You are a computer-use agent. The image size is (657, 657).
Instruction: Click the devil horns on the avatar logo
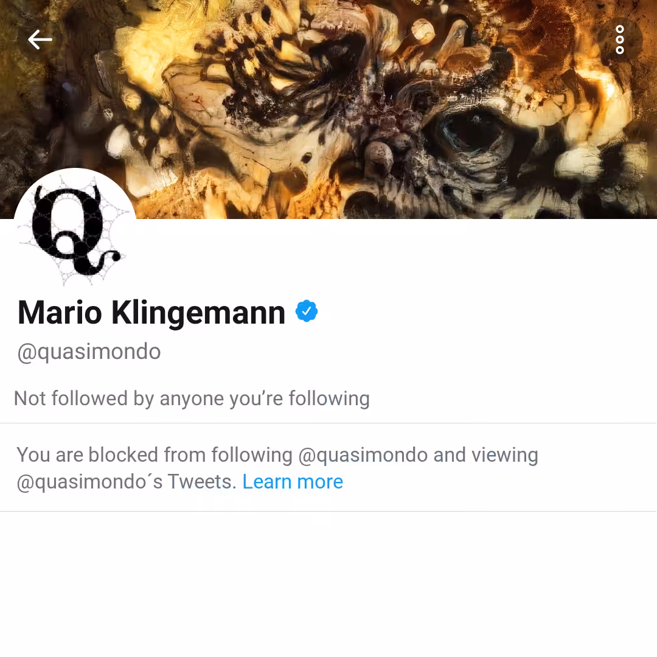click(67, 192)
